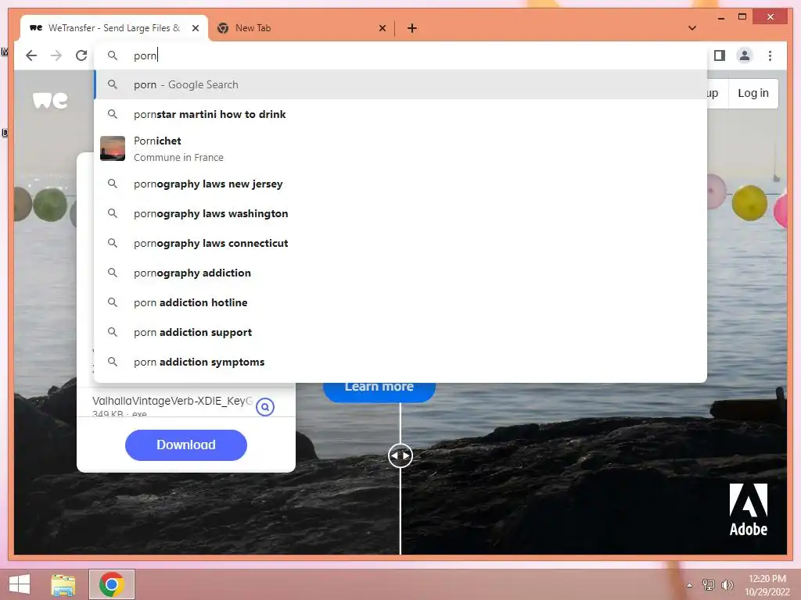Open the Chrome profile avatar

[x=745, y=55]
